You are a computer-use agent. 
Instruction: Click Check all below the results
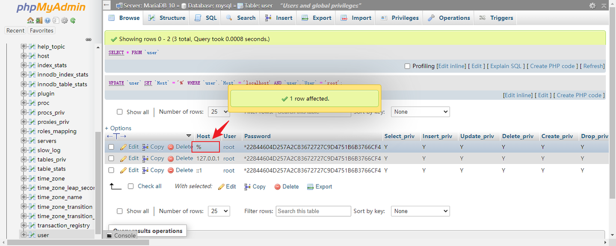point(145,186)
